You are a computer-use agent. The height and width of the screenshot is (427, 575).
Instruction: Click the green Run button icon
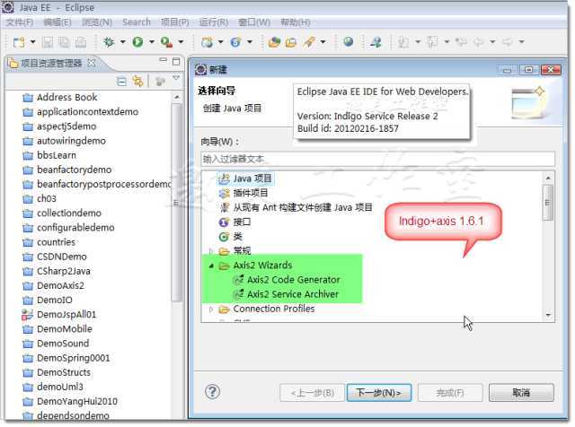coord(137,42)
